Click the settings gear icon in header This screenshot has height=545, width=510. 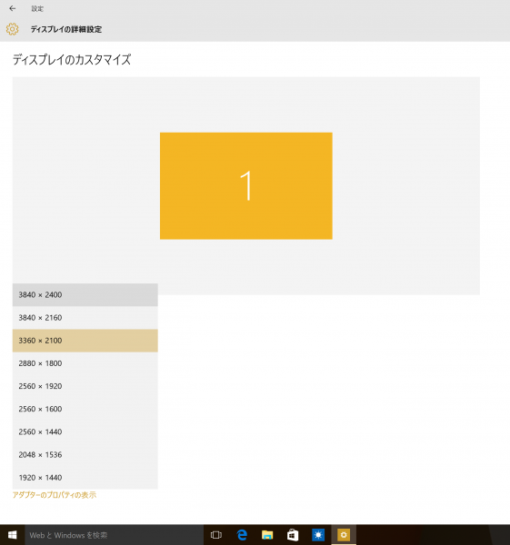coord(12,29)
